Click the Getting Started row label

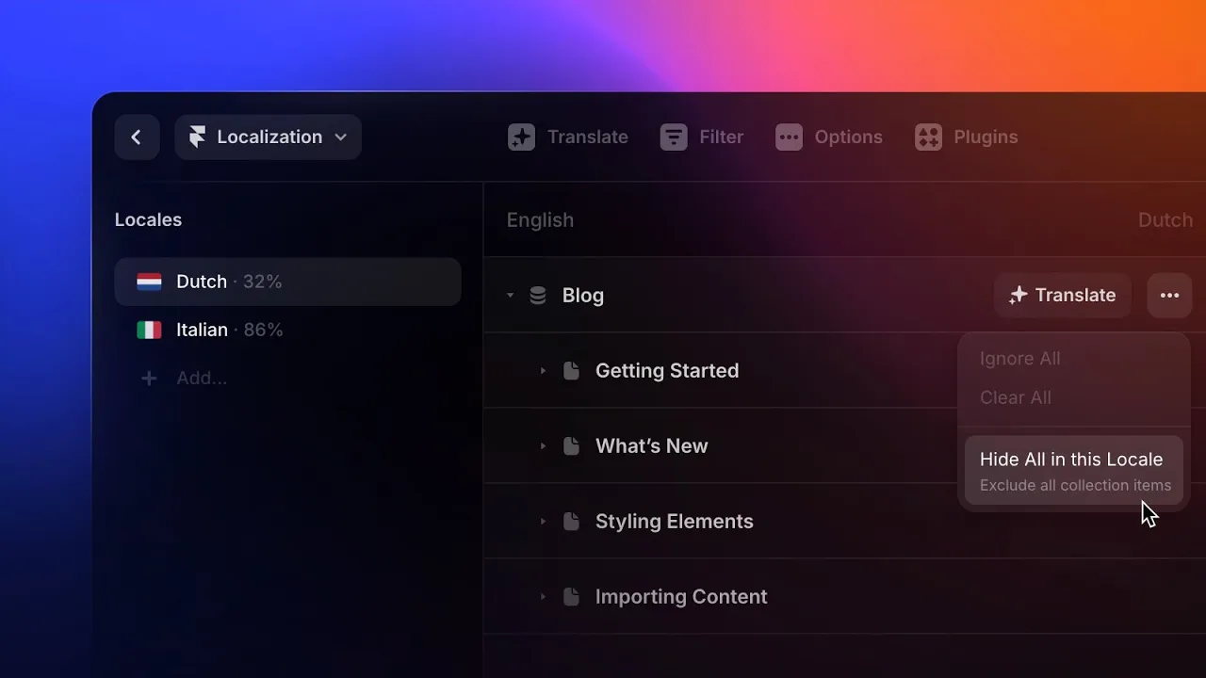[667, 371]
